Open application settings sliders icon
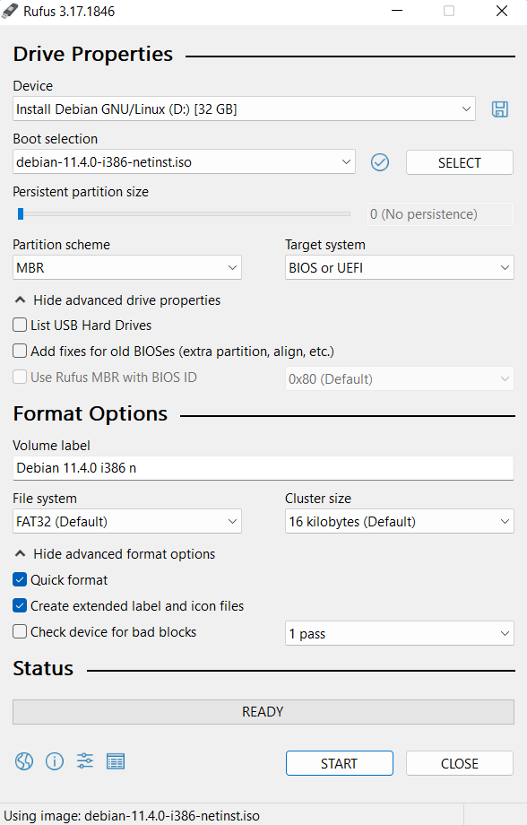The image size is (527, 825). 84,761
